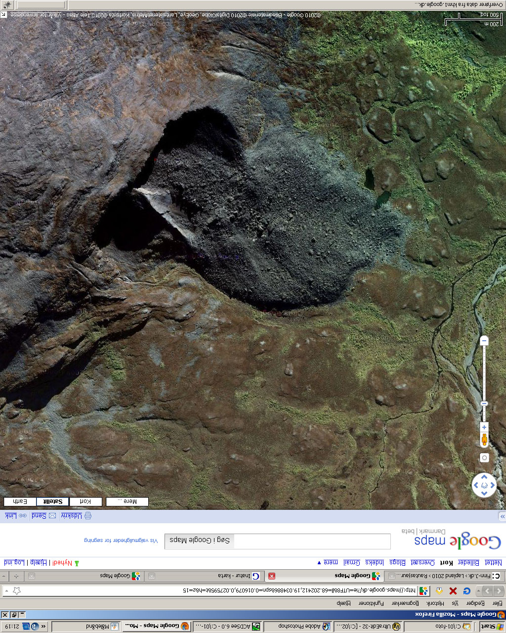506x633 pixels.
Task: Close the Inatur - karta tab
Action: coord(152,576)
